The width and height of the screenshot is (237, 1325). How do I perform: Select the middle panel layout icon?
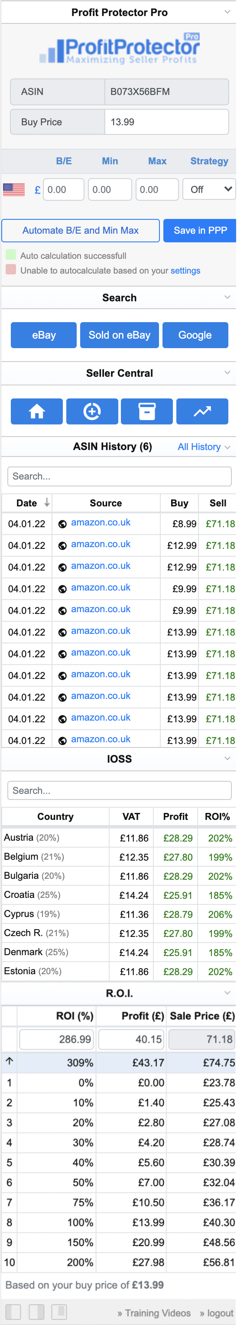[x=36, y=1312]
